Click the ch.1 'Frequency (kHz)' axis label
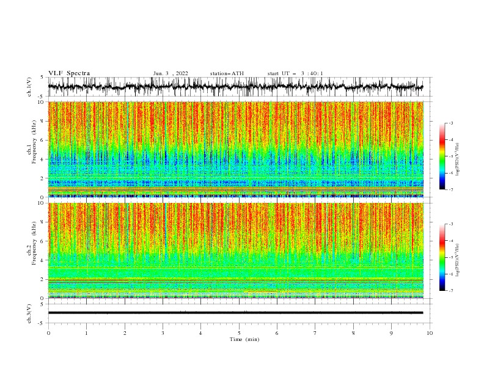 (x=34, y=142)
